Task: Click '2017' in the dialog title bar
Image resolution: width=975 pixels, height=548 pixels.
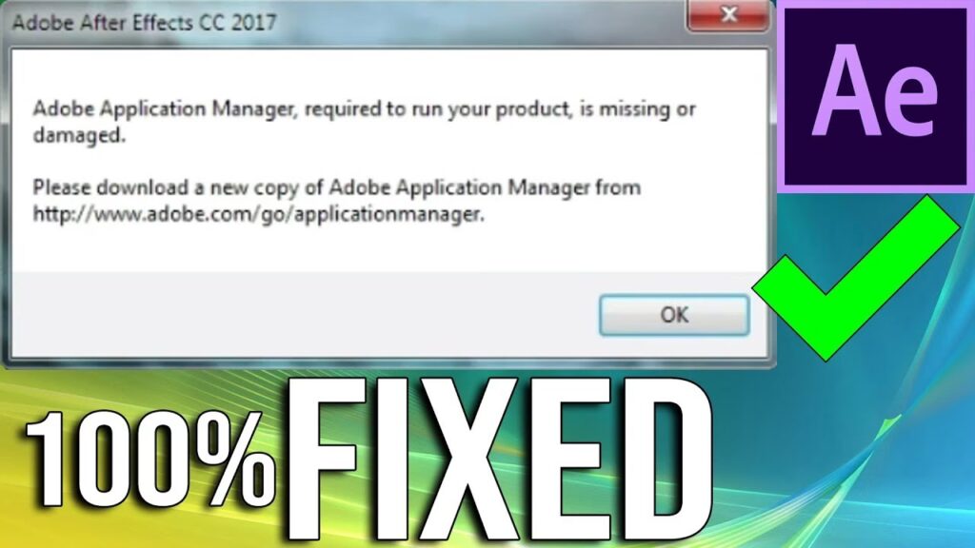Action: pyautogui.click(x=253, y=23)
